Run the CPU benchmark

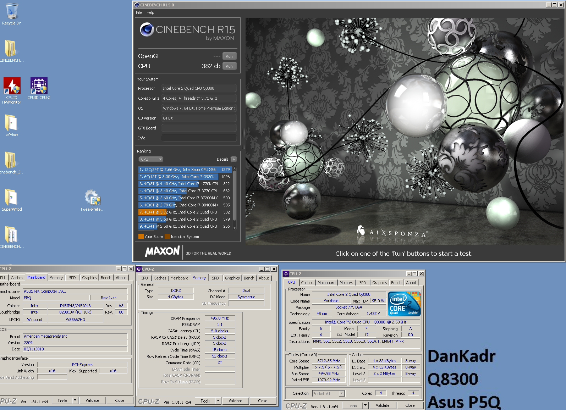[x=229, y=66]
